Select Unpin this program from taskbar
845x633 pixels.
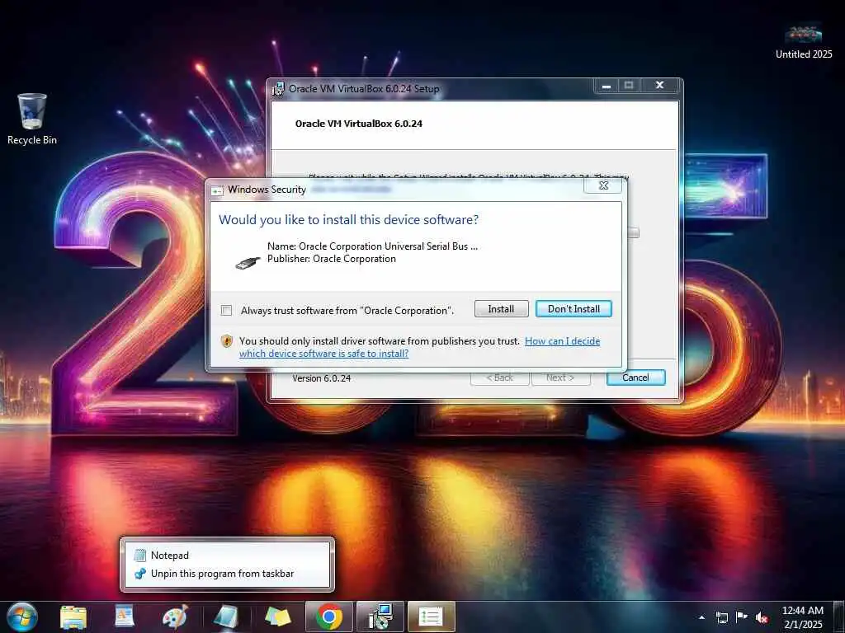pos(227,574)
